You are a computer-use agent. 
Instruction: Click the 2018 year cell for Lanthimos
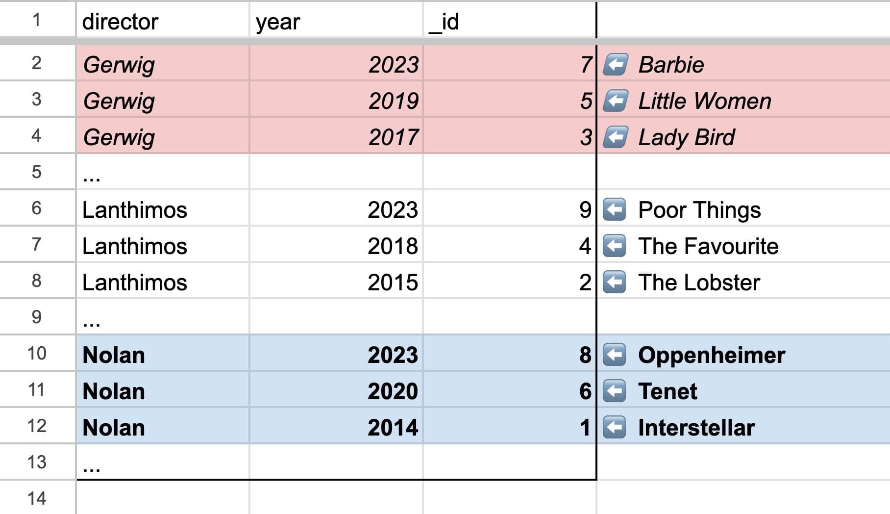point(336,246)
